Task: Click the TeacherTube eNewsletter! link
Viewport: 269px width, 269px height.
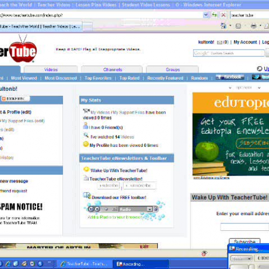Action: coord(116,179)
